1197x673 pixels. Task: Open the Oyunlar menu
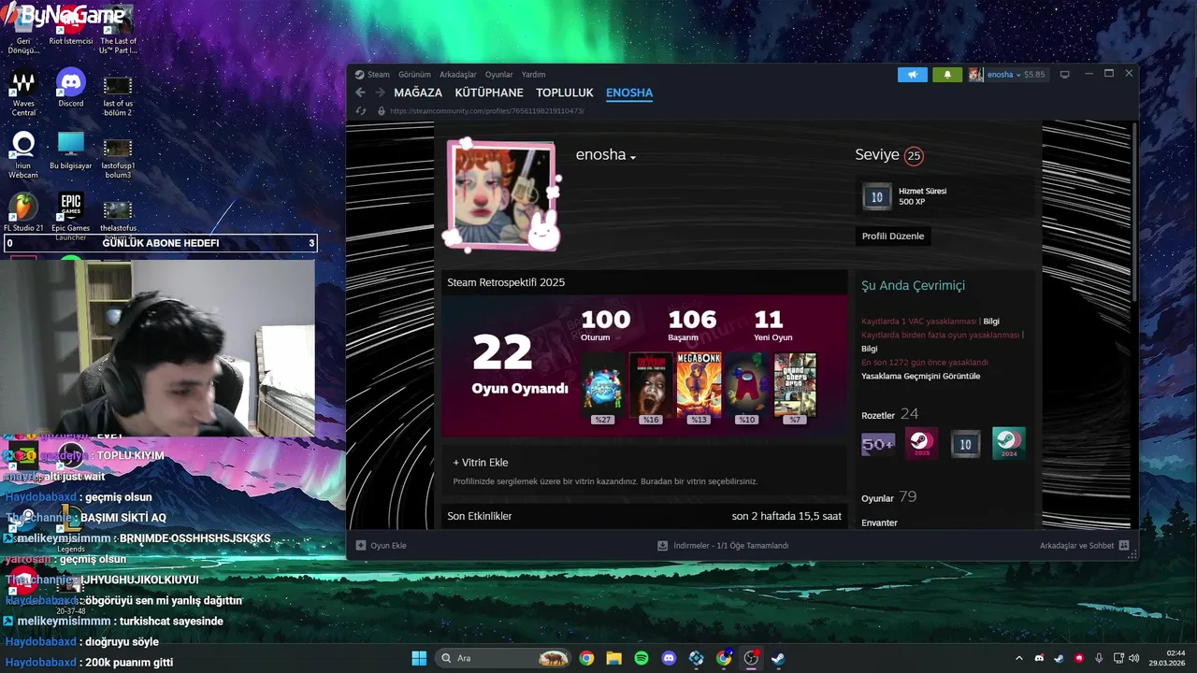498,75
